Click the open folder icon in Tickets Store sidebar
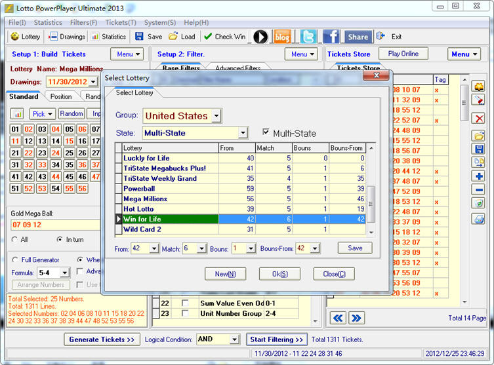 coord(479,136)
